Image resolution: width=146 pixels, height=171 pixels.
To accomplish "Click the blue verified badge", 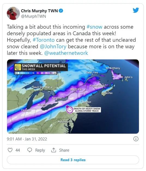I will [61, 11].
